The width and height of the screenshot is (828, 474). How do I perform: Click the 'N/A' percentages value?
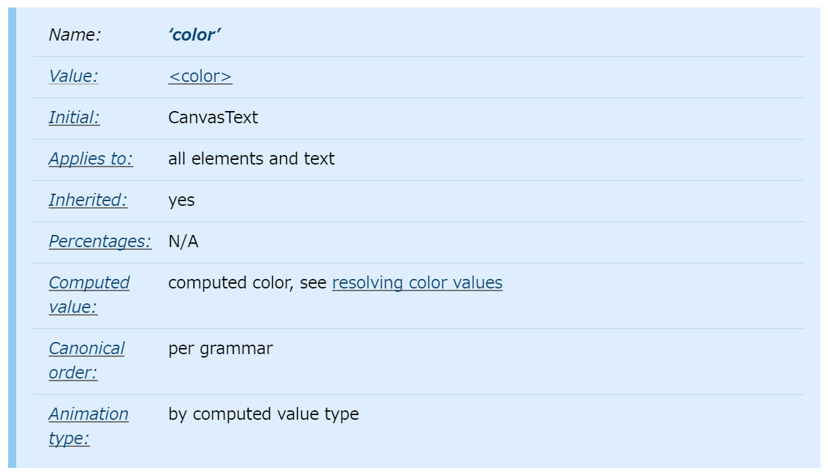point(183,242)
